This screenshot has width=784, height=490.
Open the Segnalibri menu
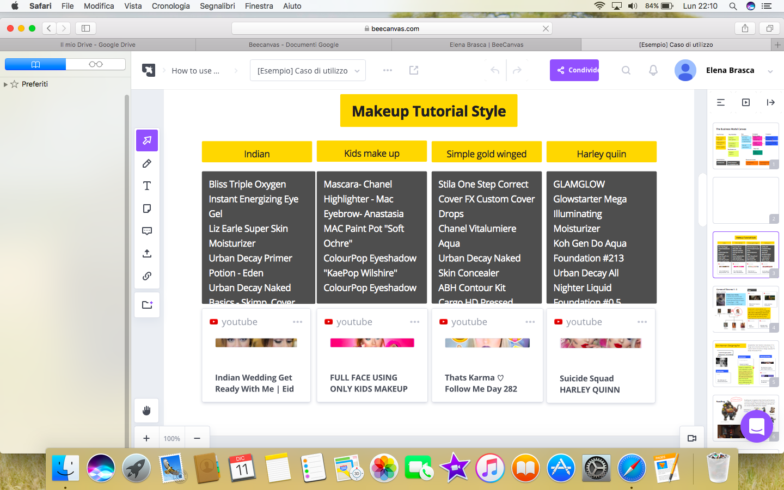217,6
